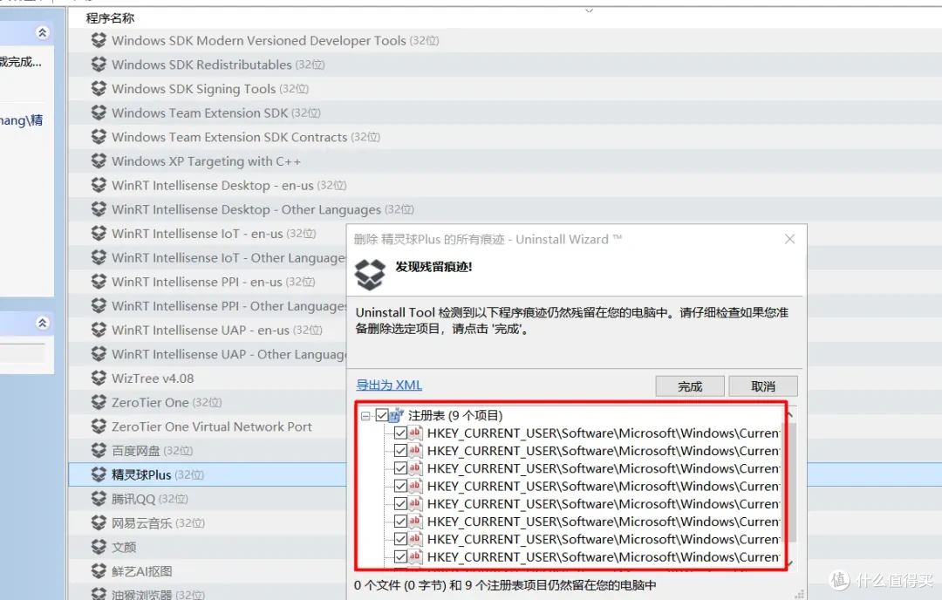Click the registry group icon beside 注册表
The image size is (942, 600).
click(397, 415)
